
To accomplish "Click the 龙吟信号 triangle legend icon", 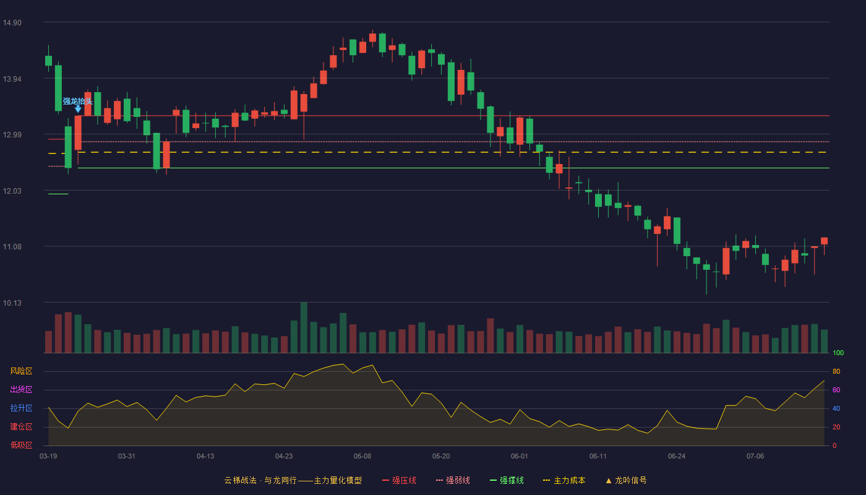I will (x=609, y=480).
